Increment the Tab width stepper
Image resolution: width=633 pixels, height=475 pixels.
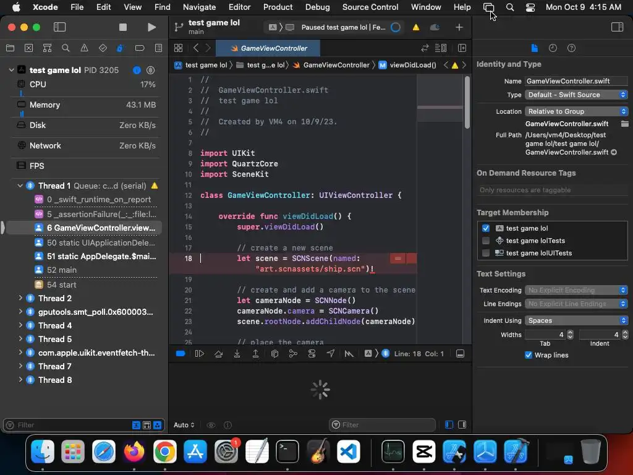click(x=570, y=332)
